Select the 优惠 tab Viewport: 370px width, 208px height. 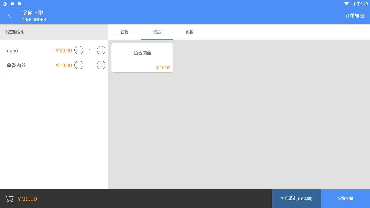pos(157,32)
